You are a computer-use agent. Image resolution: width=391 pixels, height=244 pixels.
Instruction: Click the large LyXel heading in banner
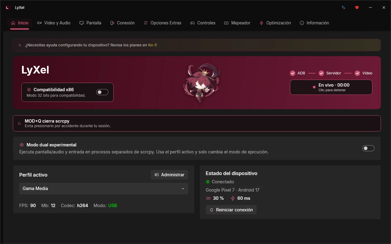(35, 70)
